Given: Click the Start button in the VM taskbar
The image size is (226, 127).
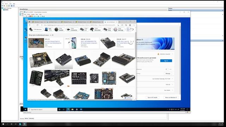Looking at the screenshot, I should (25, 109).
